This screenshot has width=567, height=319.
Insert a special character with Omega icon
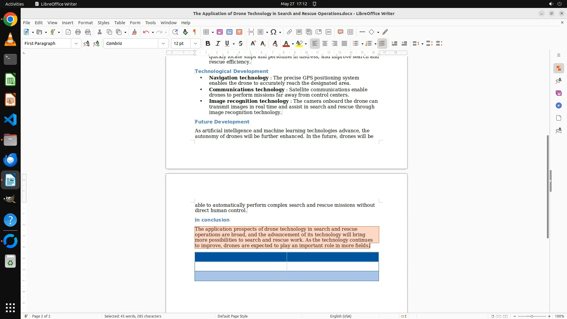click(x=273, y=32)
